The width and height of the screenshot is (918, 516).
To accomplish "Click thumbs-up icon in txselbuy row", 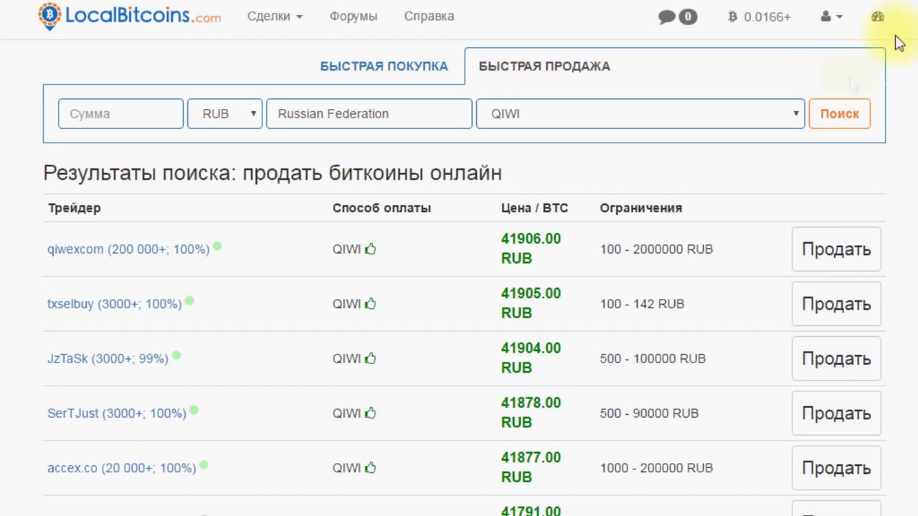I will [x=370, y=304].
